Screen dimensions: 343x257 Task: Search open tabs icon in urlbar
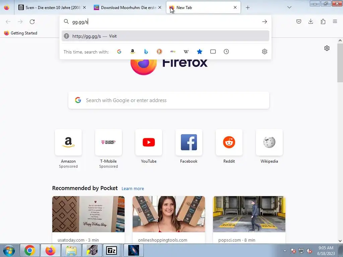[x=213, y=52]
